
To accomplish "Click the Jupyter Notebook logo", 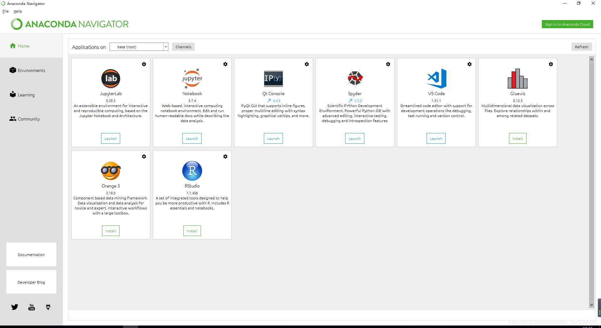I will tap(192, 79).
